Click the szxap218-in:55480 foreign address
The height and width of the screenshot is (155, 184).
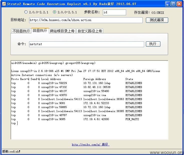click(96, 91)
